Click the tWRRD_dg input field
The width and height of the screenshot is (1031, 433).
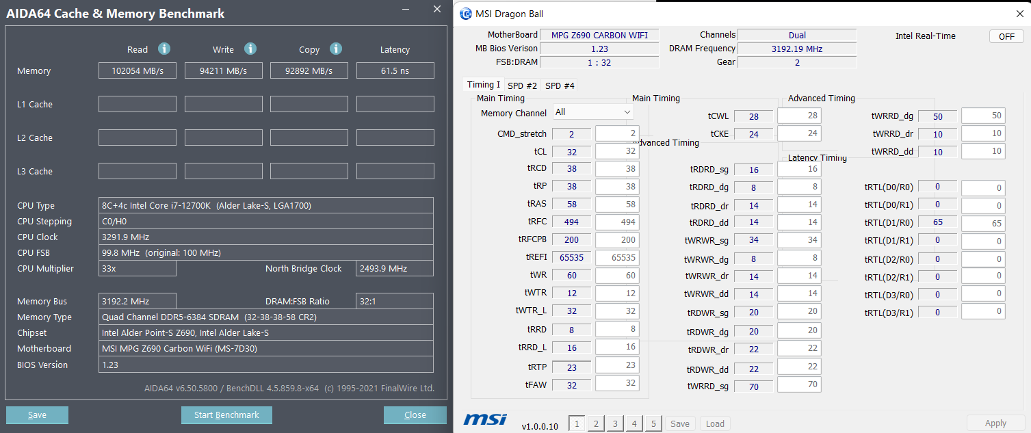pyautogui.click(x=983, y=116)
